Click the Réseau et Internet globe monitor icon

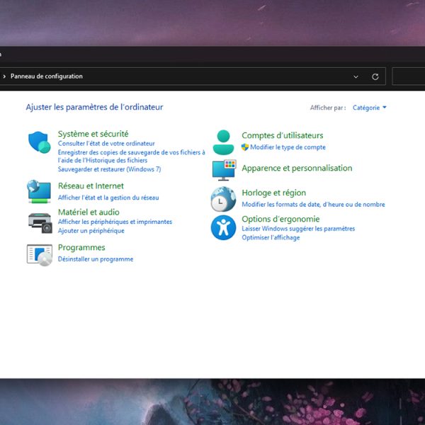click(39, 191)
